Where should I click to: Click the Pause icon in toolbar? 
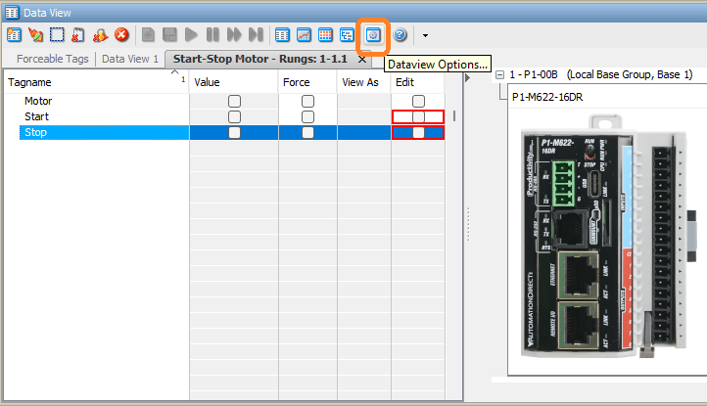click(213, 35)
